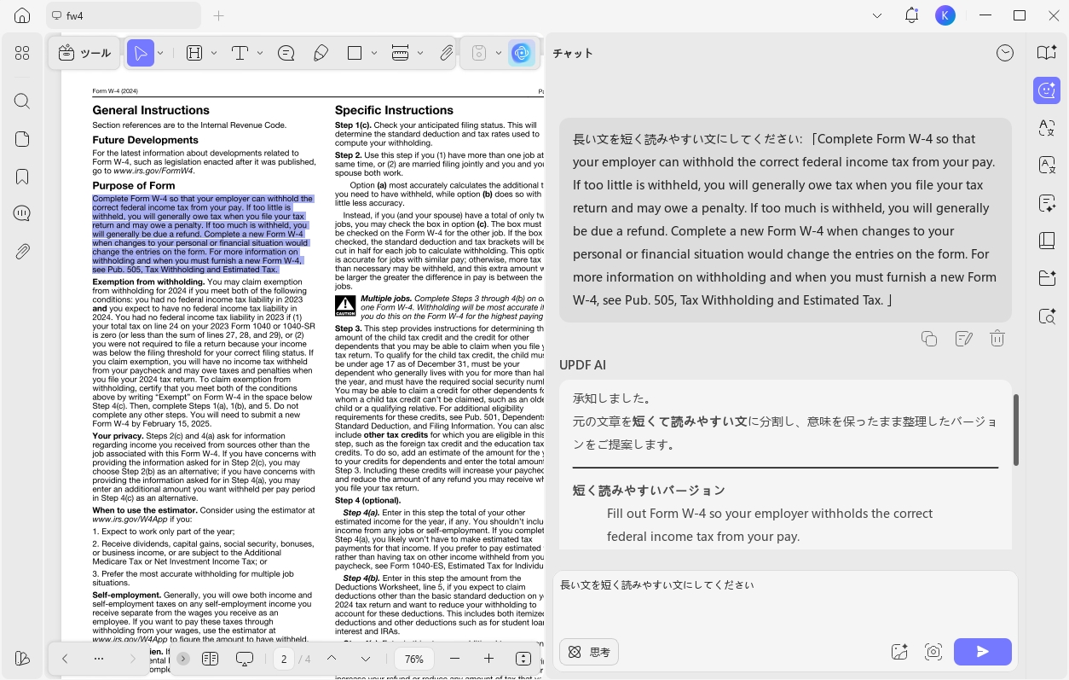Expand the text tool dropdown arrow
The height and width of the screenshot is (680, 1069).
258,53
